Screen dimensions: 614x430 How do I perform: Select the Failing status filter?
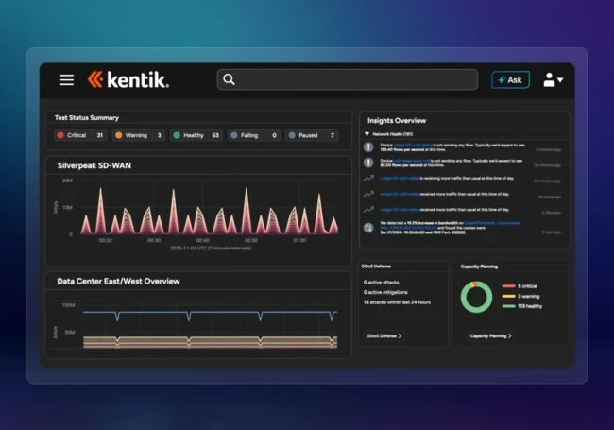tap(255, 135)
